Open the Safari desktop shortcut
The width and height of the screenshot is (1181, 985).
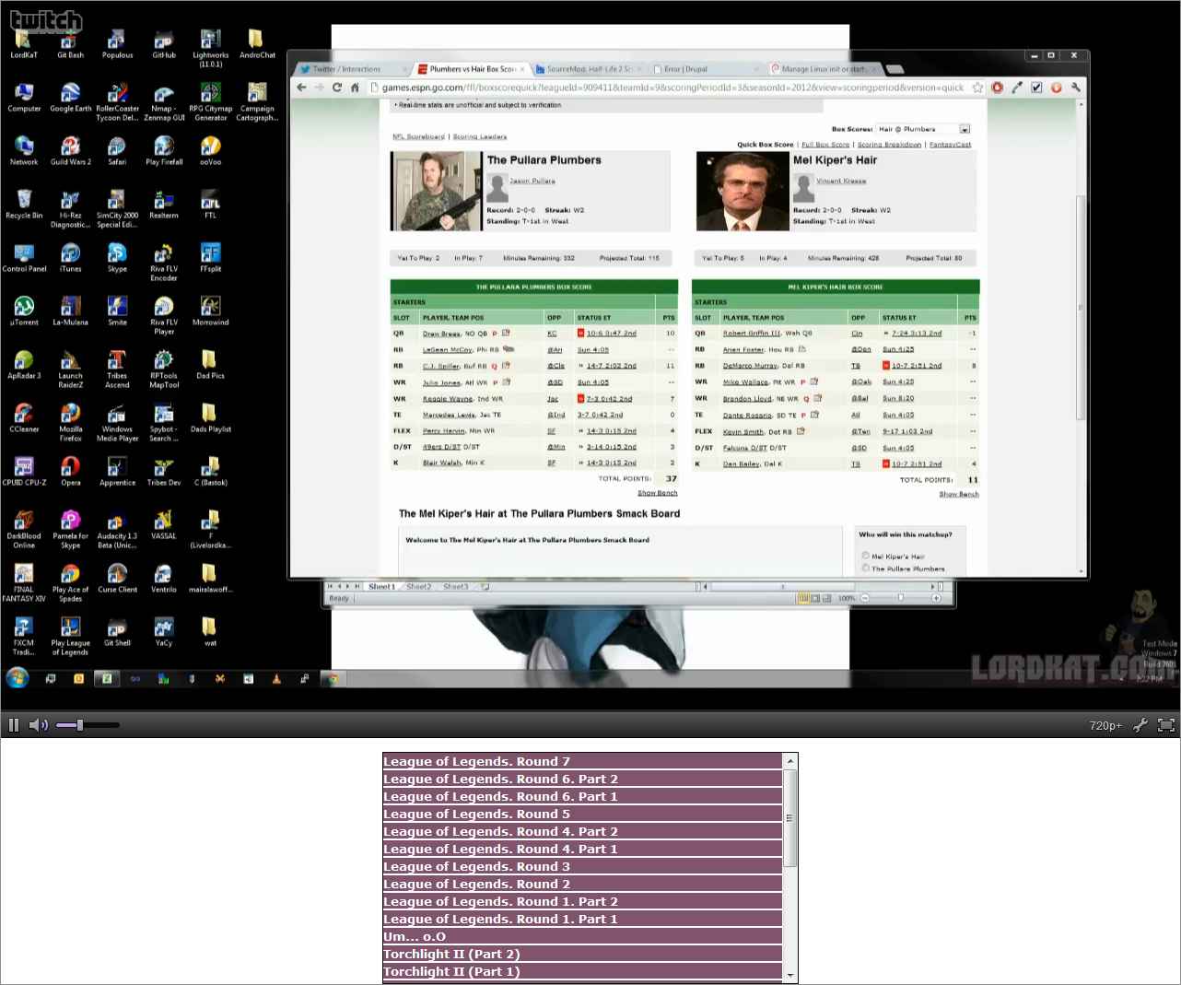pos(117,151)
